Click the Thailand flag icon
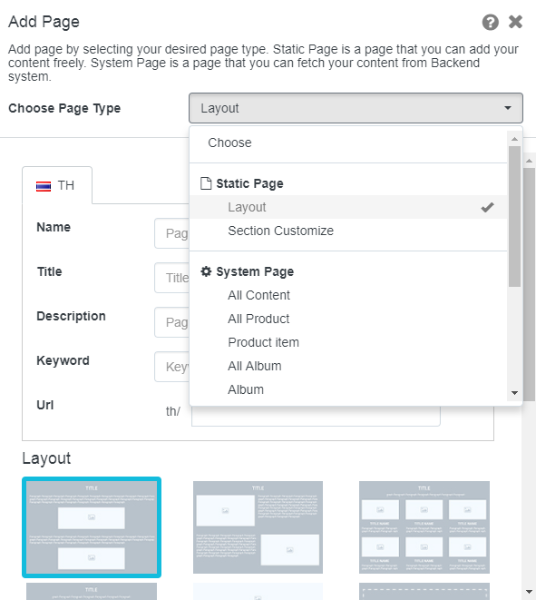 pyautogui.click(x=44, y=186)
